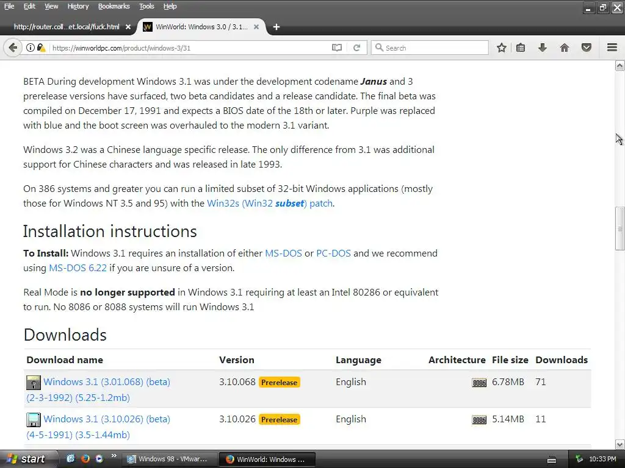Click Prerelease badge next to 3.10.026
The width and height of the screenshot is (625, 468).
pyautogui.click(x=280, y=420)
